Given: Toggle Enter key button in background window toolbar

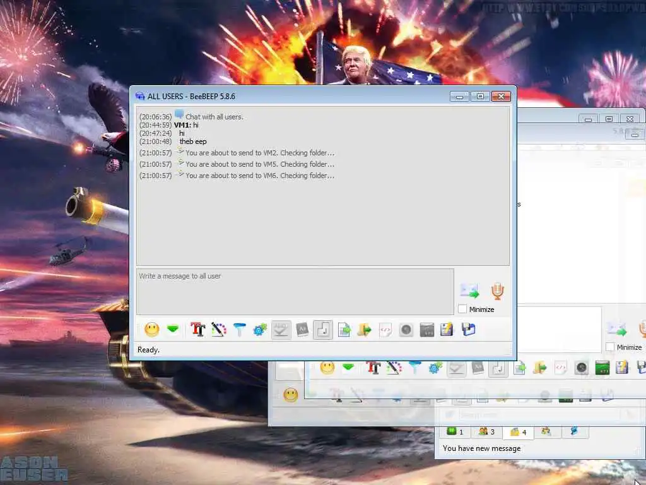Looking at the screenshot, I should [x=498, y=368].
